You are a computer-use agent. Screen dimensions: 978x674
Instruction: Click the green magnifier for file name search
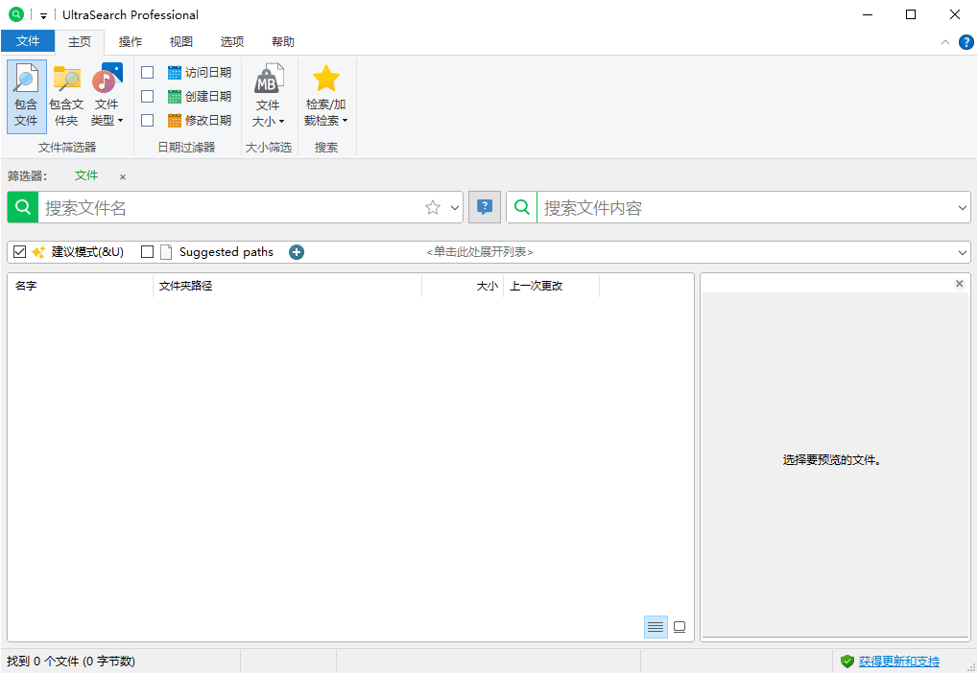[21, 206]
